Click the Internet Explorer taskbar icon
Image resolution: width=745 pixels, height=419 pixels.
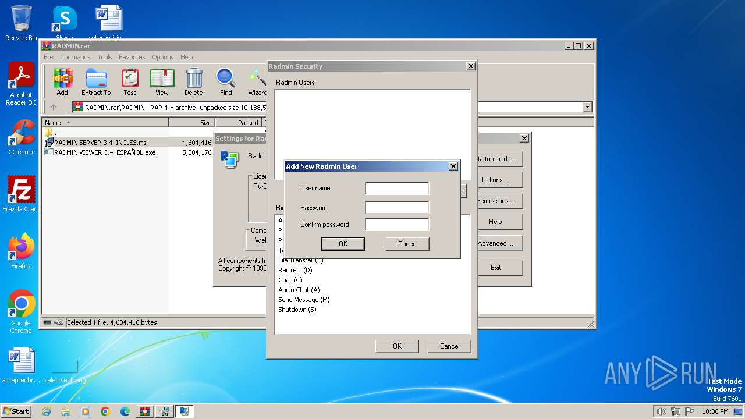46,411
